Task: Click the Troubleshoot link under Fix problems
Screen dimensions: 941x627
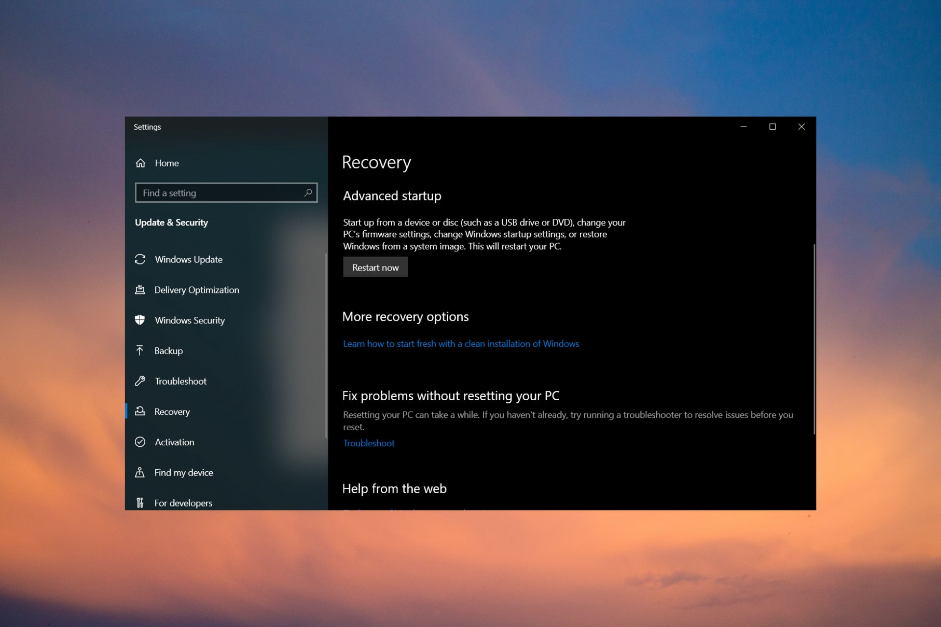Action: click(x=369, y=443)
